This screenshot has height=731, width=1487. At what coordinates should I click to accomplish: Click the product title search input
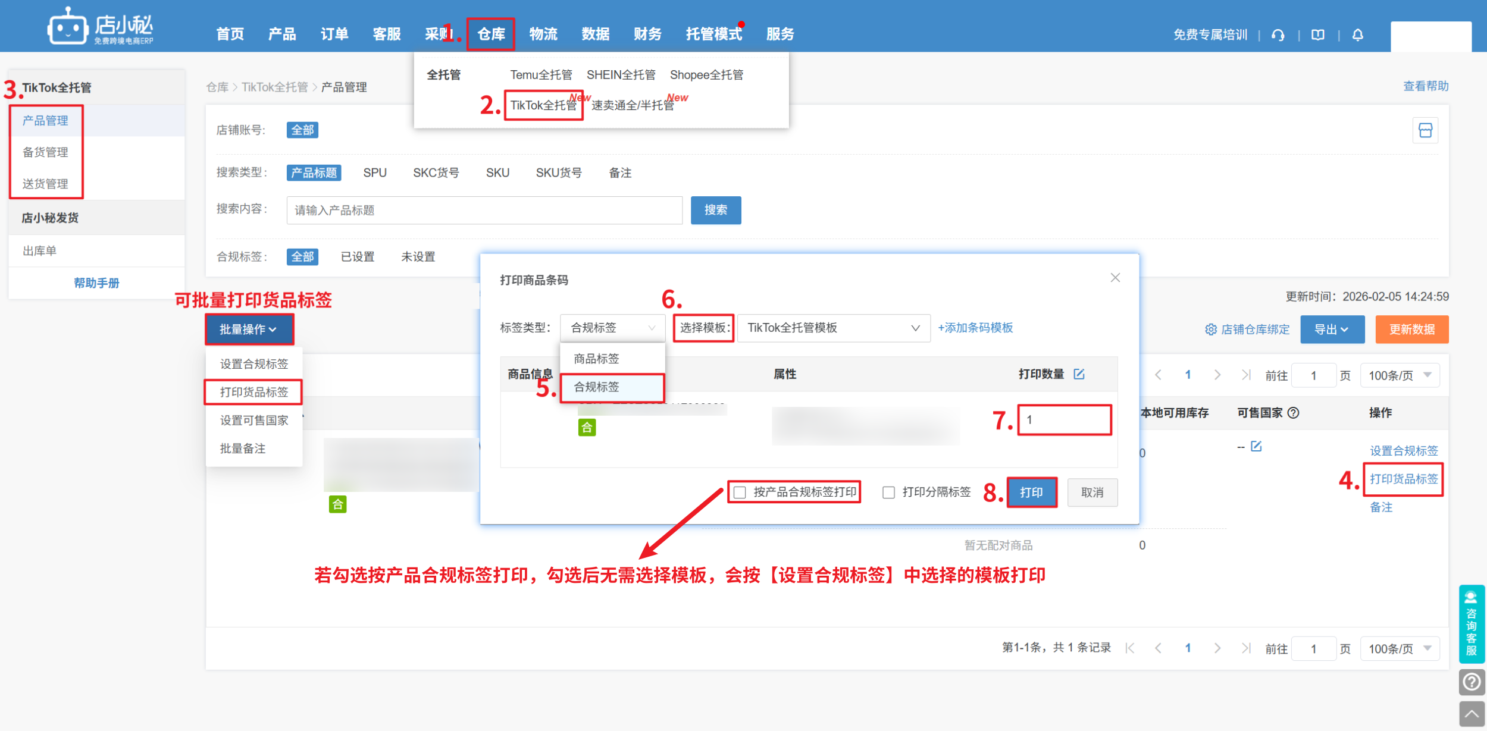pos(484,211)
